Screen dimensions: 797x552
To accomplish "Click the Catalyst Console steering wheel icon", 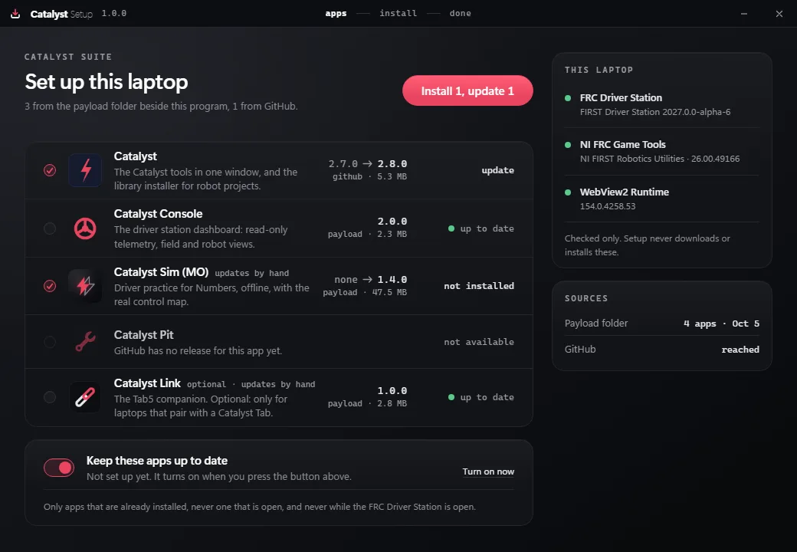I will coord(85,228).
